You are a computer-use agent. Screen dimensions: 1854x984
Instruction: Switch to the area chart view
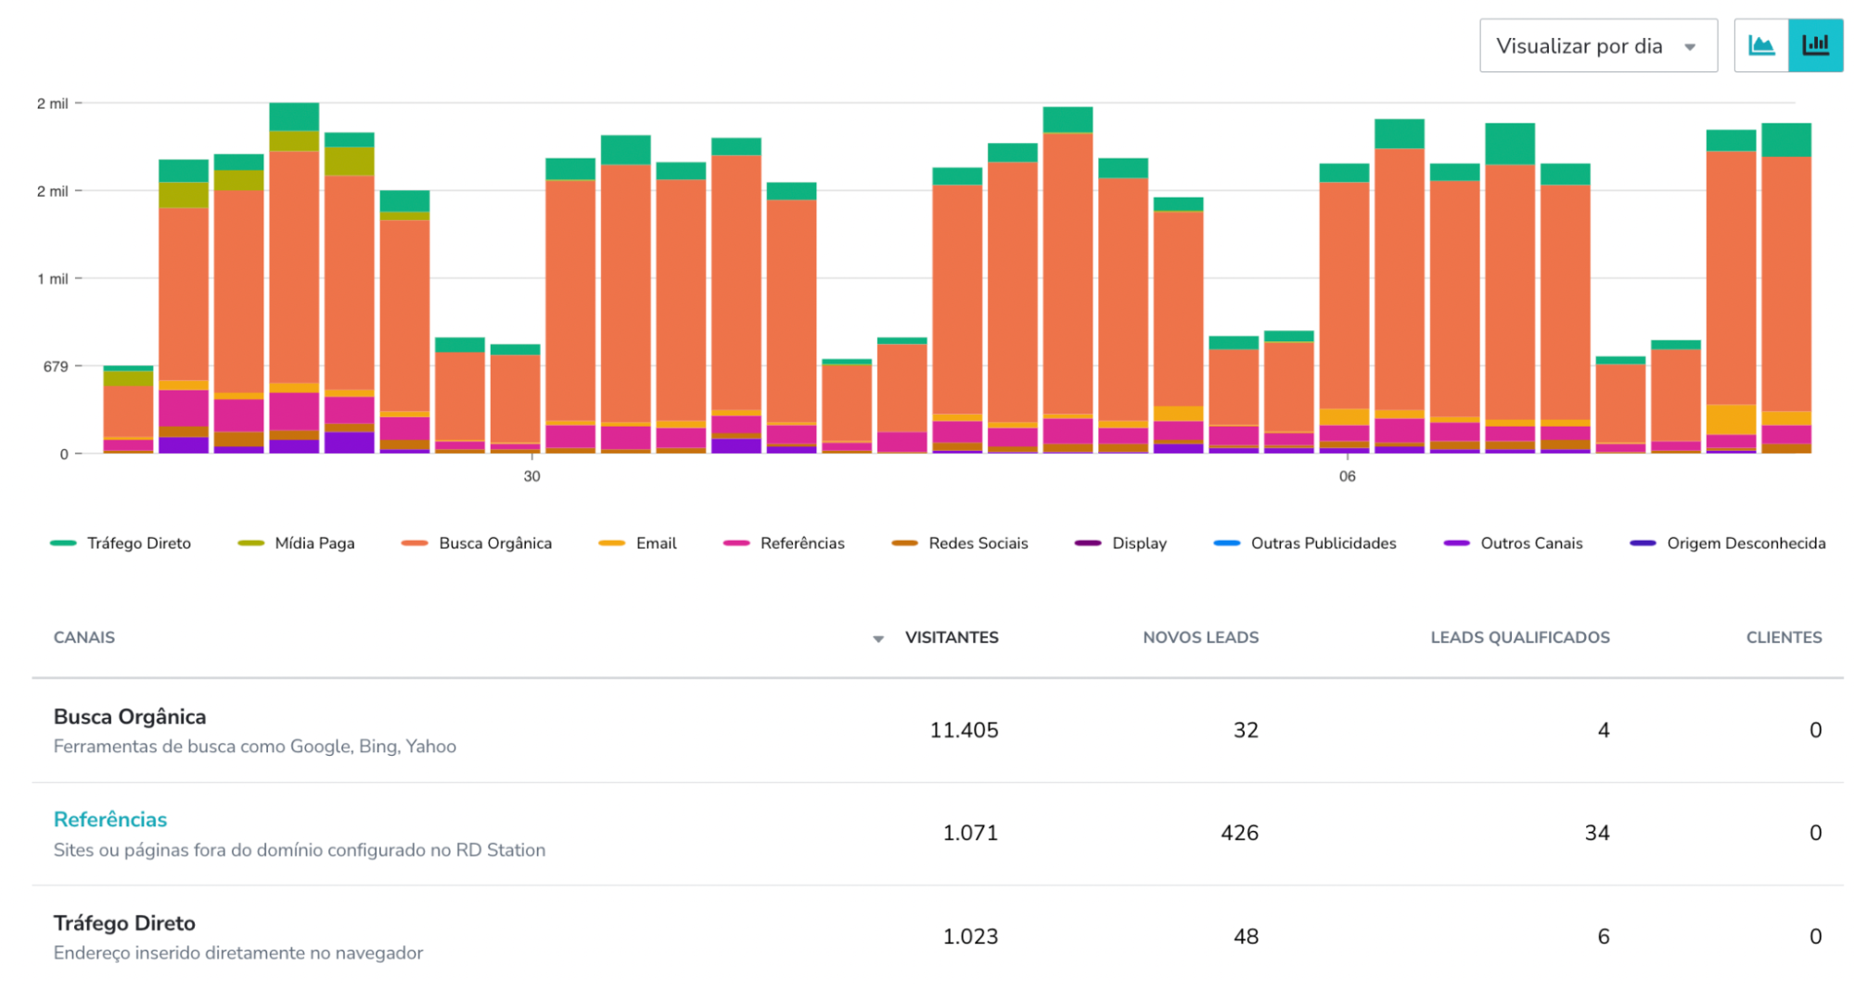pos(1761,45)
